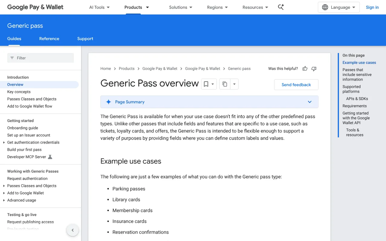Open the Google Pay & Wallet home logo
The image size is (386, 241).
click(35, 7)
